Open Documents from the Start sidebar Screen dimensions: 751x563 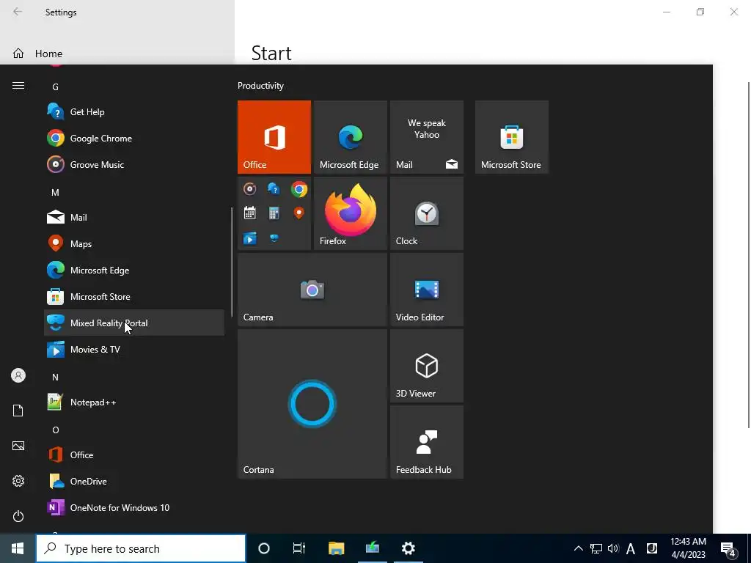[x=18, y=411]
